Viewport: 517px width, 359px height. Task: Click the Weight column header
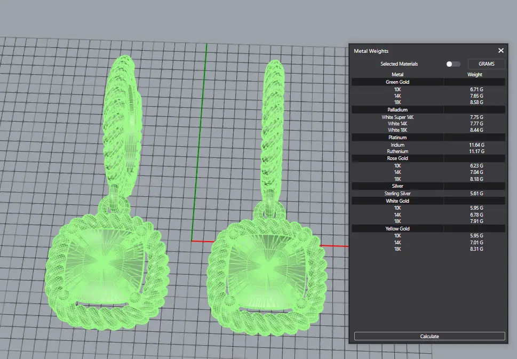point(474,75)
